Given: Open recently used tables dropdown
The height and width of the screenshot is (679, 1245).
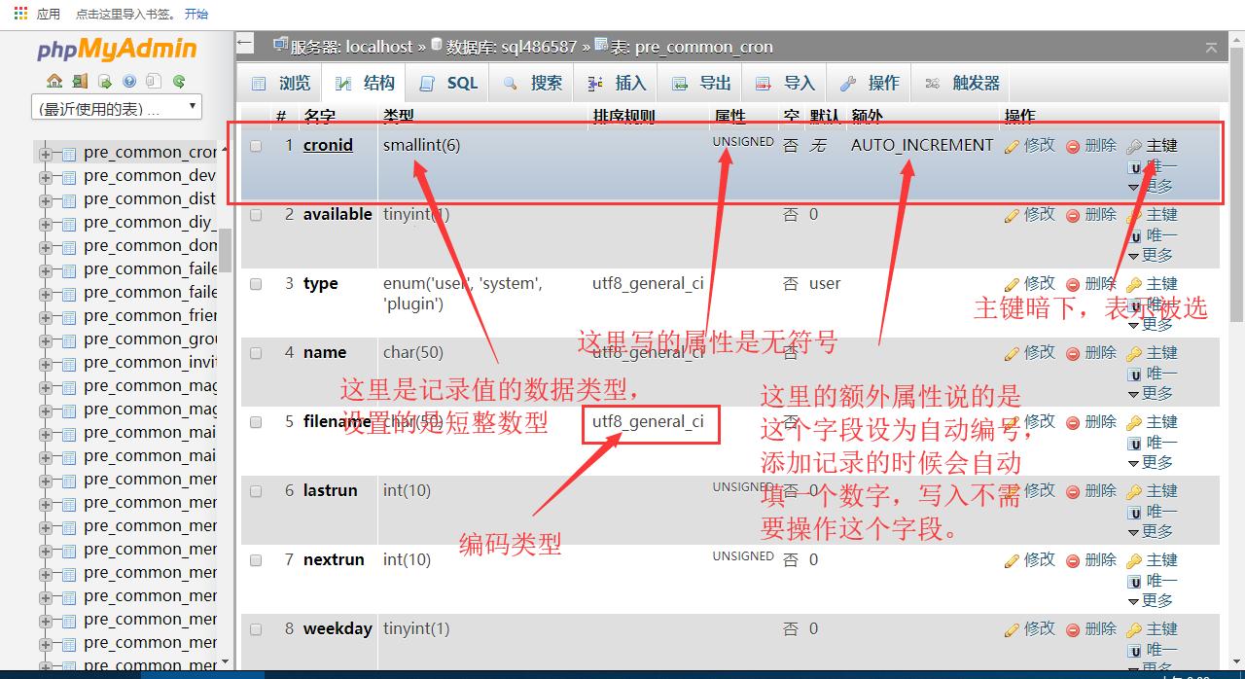Looking at the screenshot, I should coord(117,108).
